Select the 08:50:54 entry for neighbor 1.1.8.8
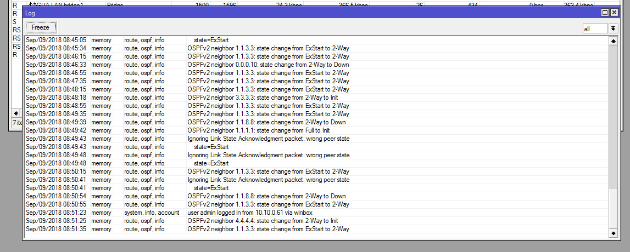Screen dimensions: 630x252 (316, 196)
